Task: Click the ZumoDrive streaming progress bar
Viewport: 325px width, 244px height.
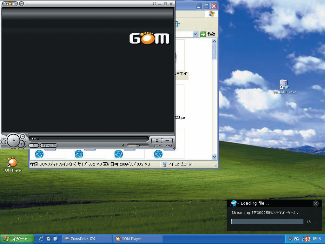Action: point(267,221)
